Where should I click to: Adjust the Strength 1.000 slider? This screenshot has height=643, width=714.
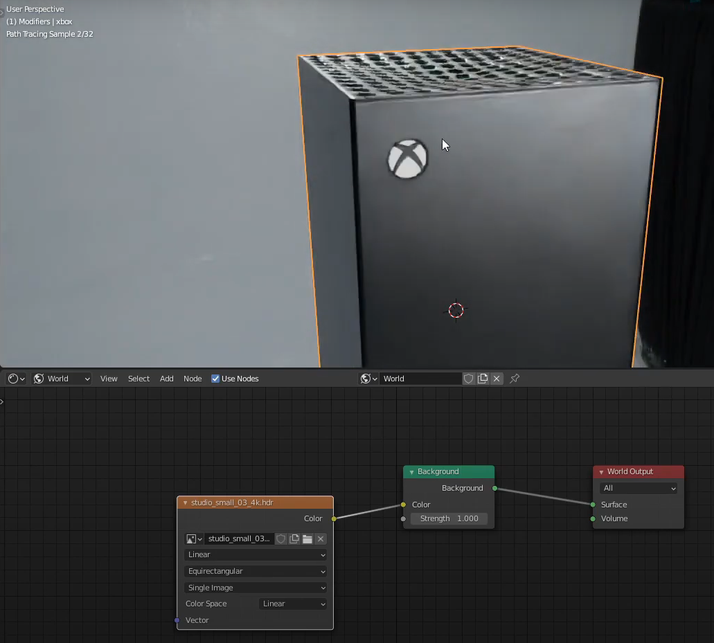pyautogui.click(x=449, y=518)
